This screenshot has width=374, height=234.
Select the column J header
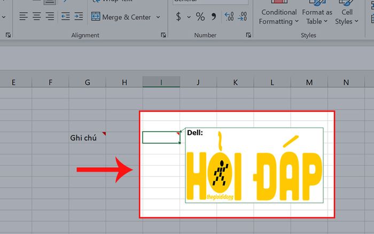[198, 82]
